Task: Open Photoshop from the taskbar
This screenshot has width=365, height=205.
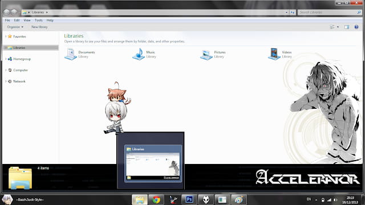Action: point(189,200)
